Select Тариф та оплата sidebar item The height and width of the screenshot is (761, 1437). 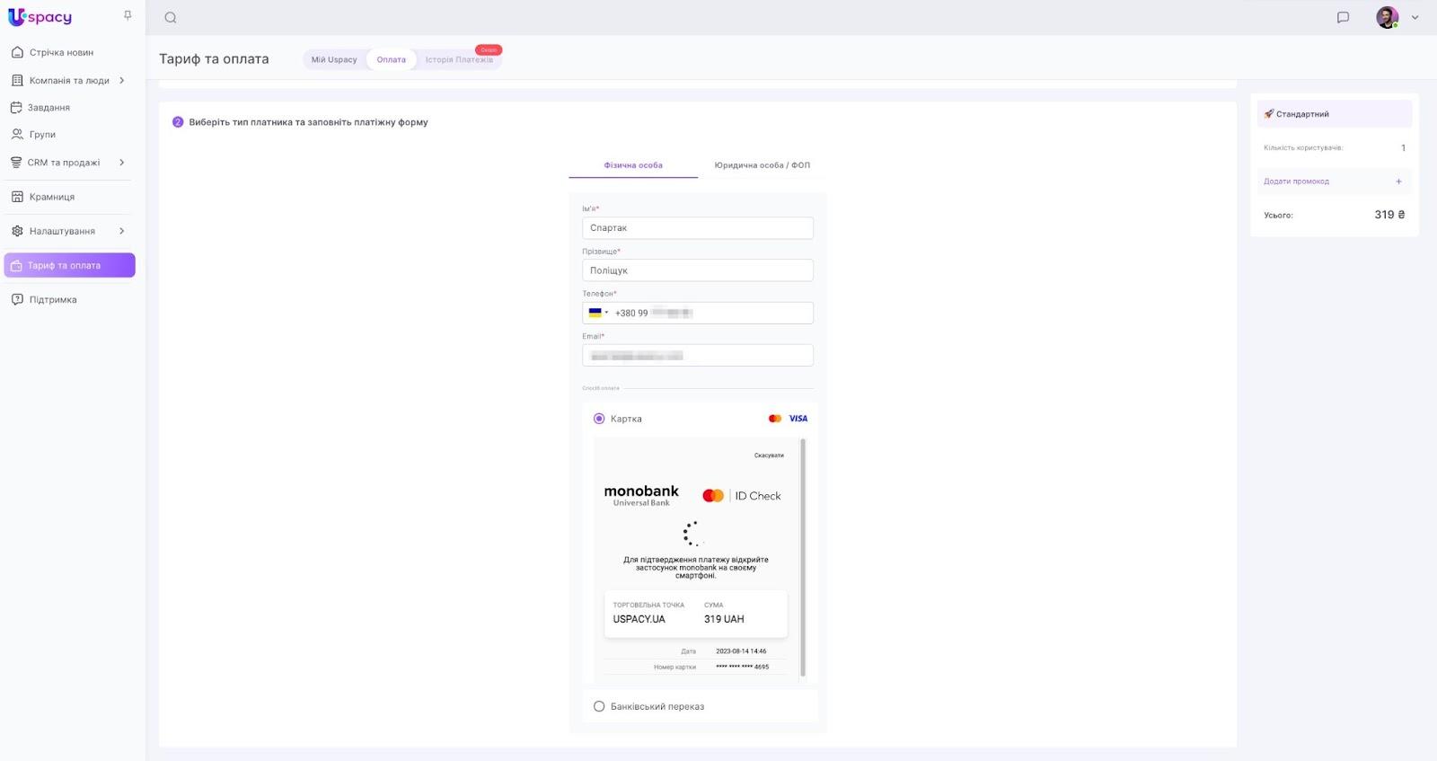pyautogui.click(x=69, y=265)
